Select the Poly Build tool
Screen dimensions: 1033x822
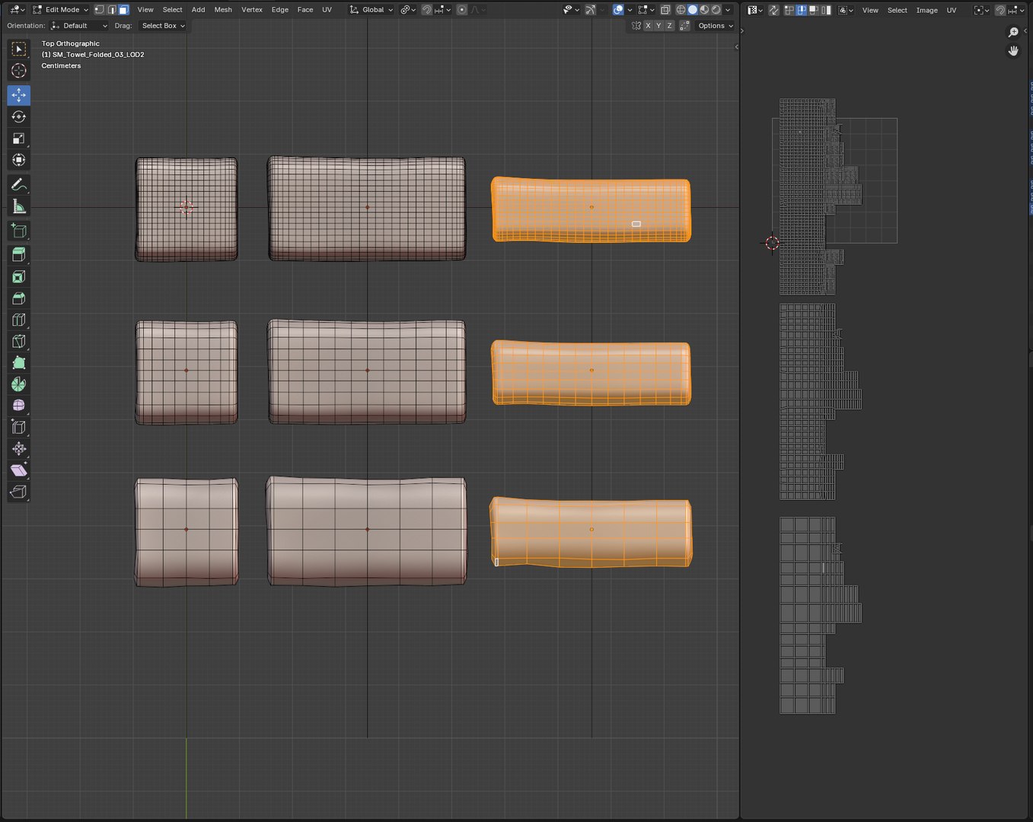pyautogui.click(x=19, y=363)
